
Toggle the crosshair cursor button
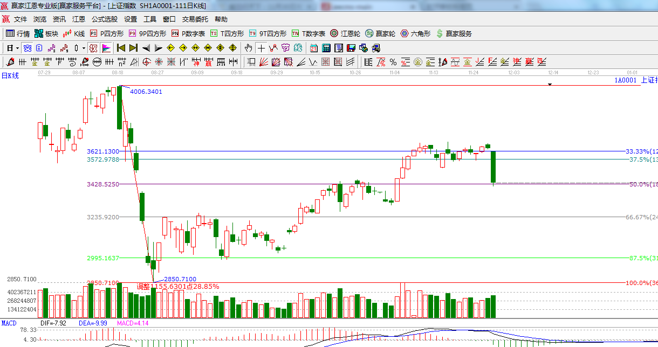tap(261, 48)
